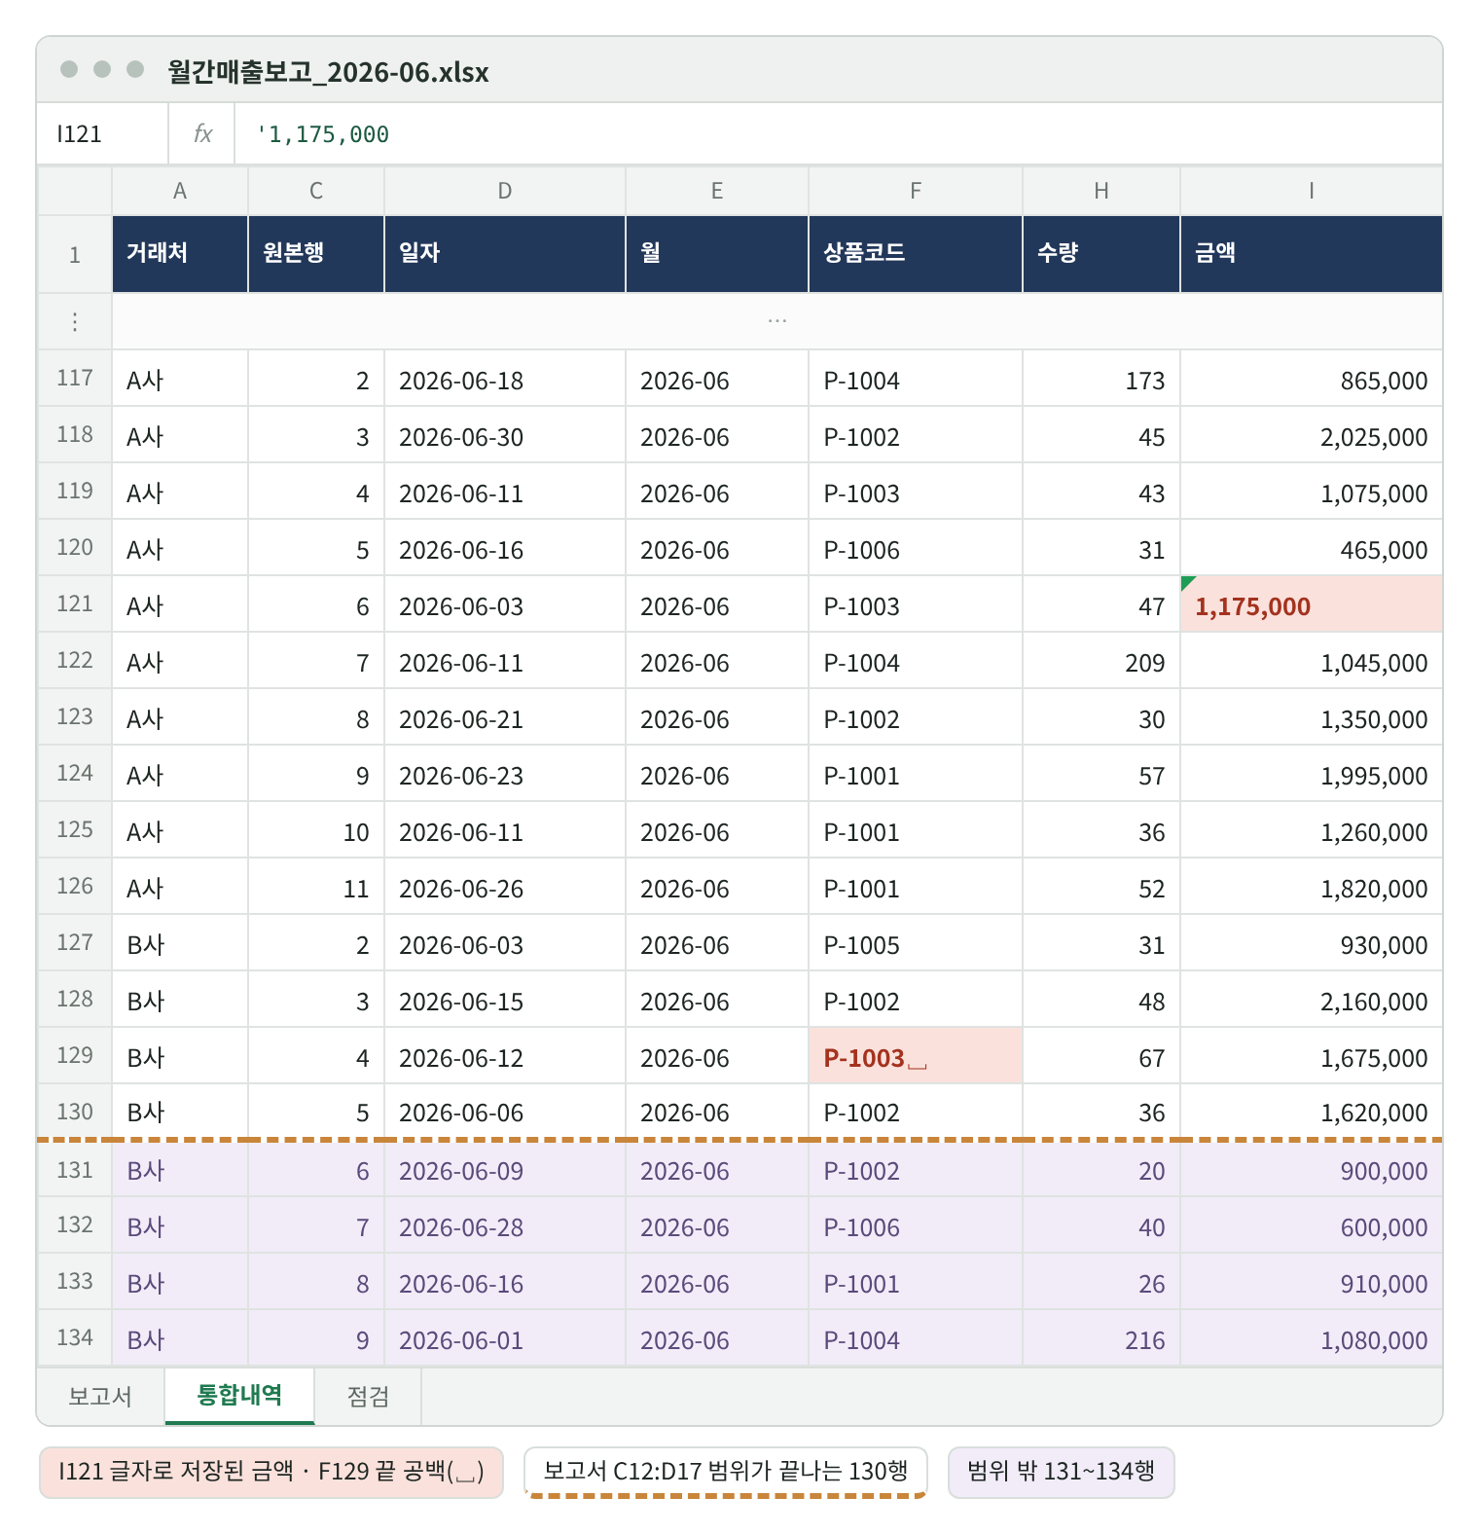Screen dimensions: 1479x1534
Task: Select column D header
Action: 505,191
